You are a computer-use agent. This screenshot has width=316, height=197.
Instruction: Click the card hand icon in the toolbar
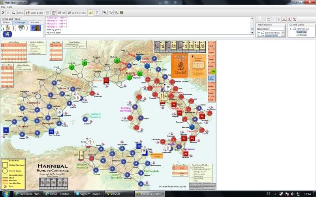(54, 13)
